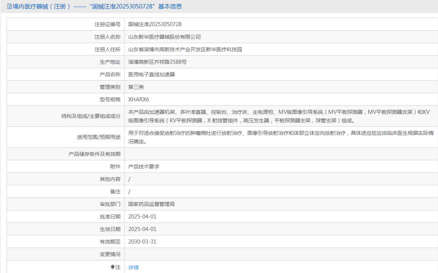Click the 生效日期 value 2025-04-01
Image resolution: width=438 pixels, height=273 pixels.
142,229
